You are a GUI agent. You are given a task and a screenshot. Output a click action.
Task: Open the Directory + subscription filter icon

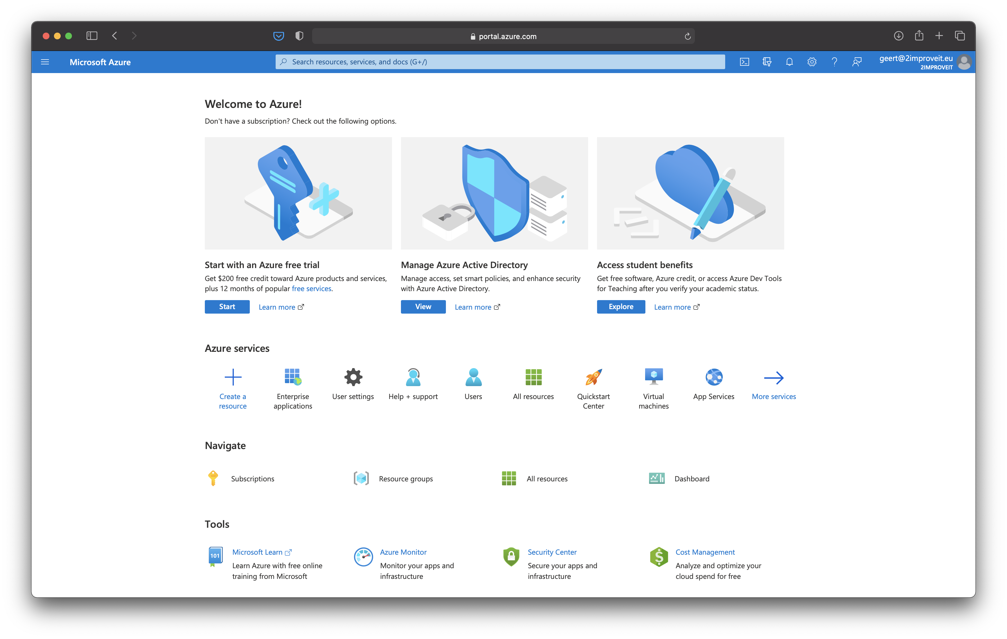pos(767,62)
